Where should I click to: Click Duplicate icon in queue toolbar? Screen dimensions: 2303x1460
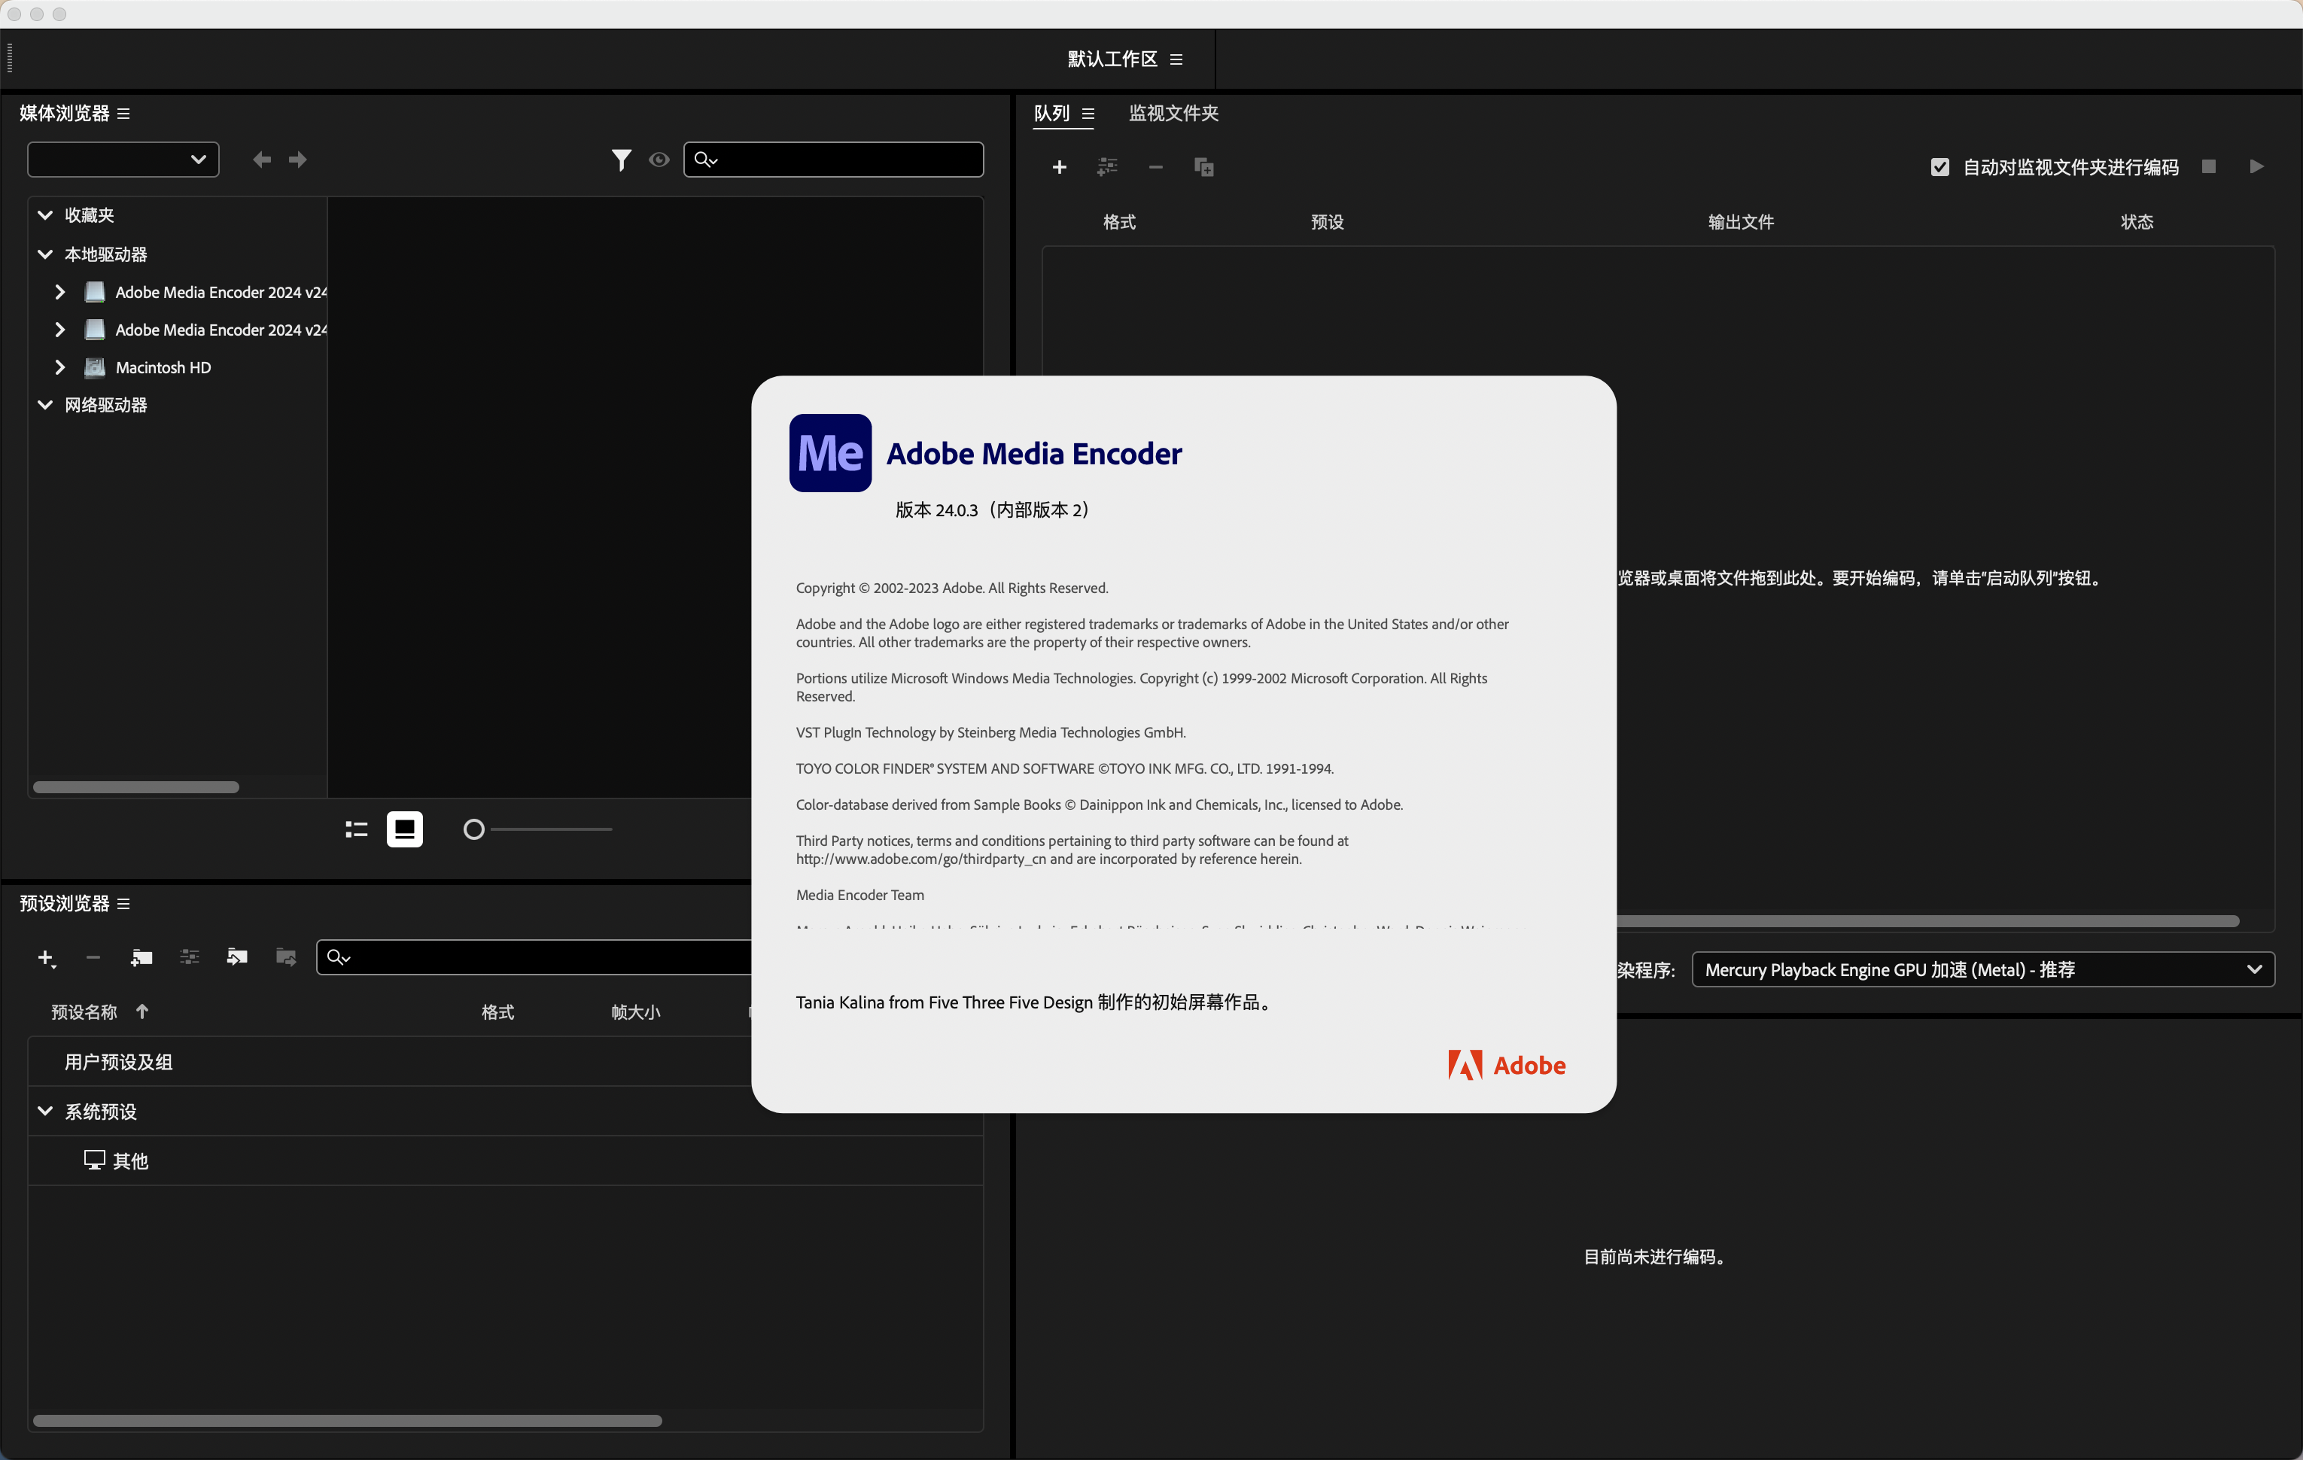[1204, 167]
